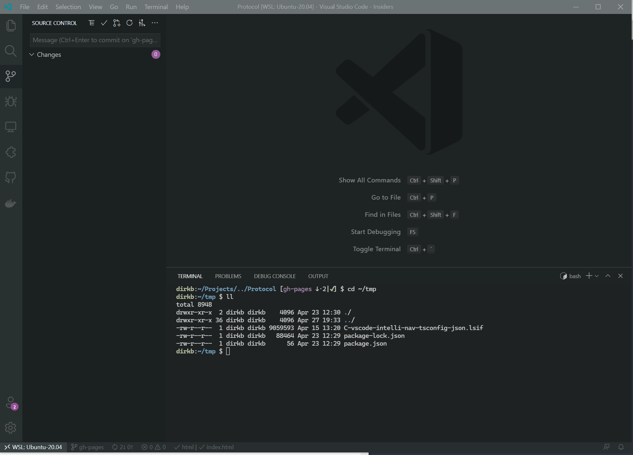
Task: Open the Terminal menu
Action: click(x=156, y=6)
